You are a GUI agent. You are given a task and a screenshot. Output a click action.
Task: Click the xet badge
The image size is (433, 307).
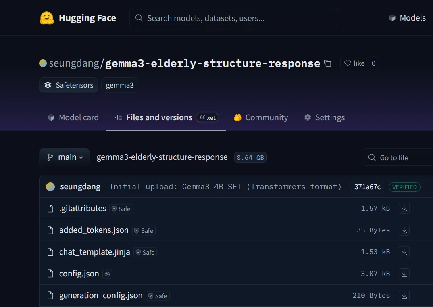207,118
